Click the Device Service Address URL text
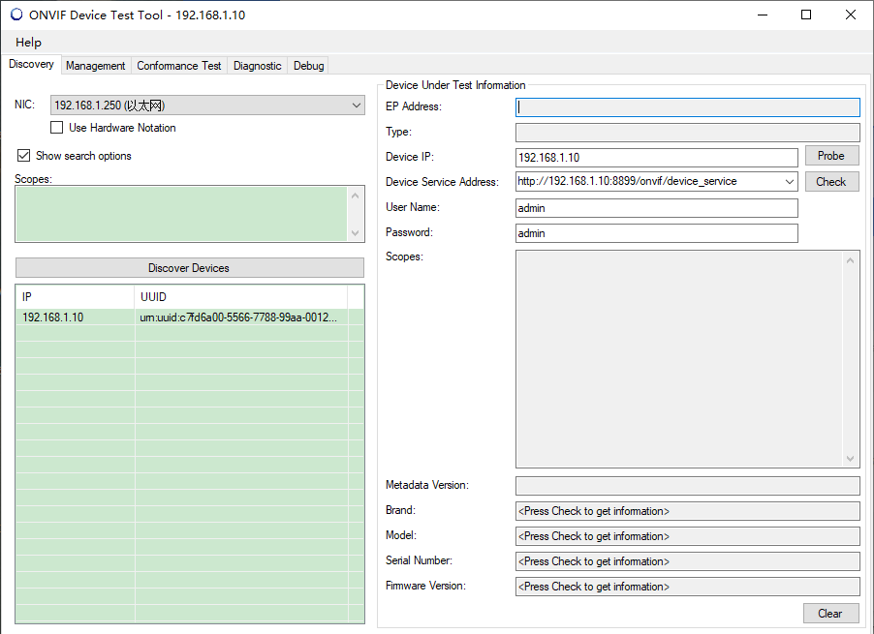Viewport: 874px width, 634px height. [x=627, y=181]
